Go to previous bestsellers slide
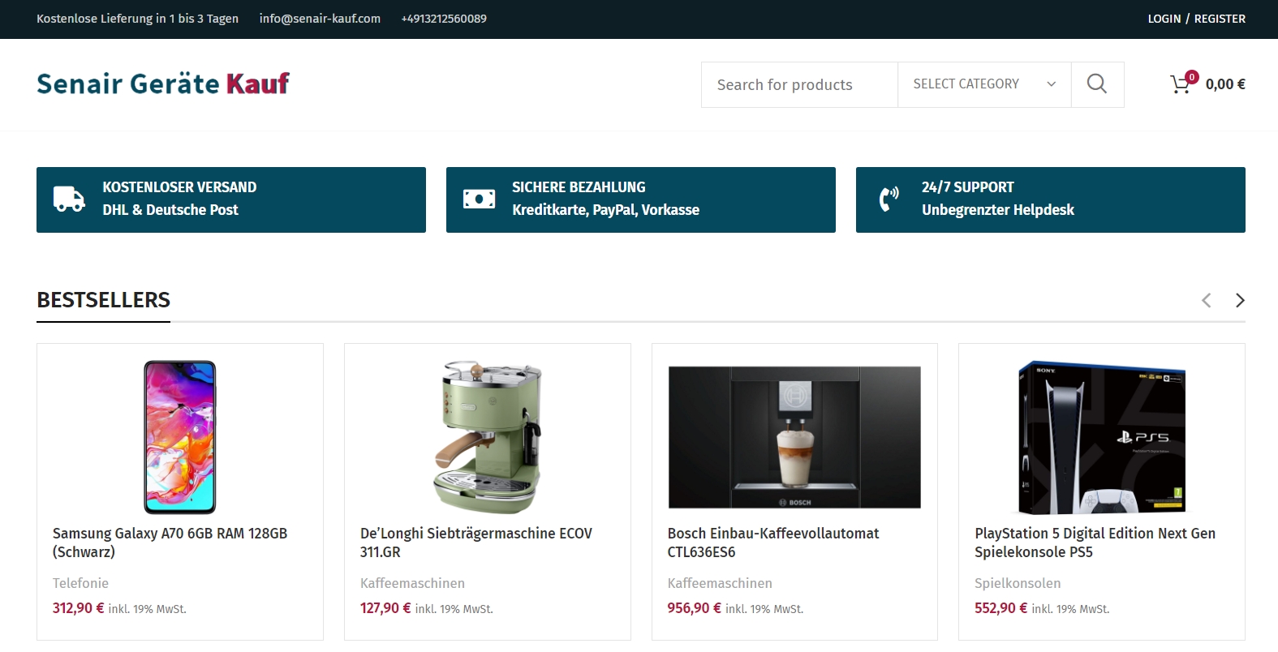 coord(1207,300)
